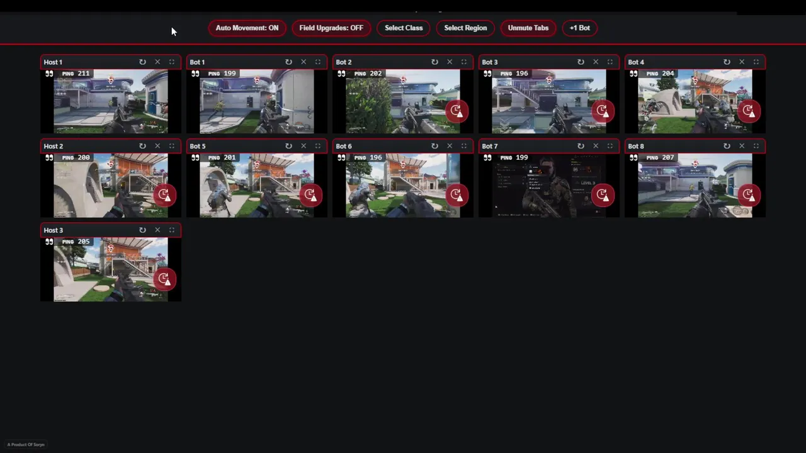Image resolution: width=806 pixels, height=453 pixels.
Task: Open the Select Class dropdown
Action: tap(404, 28)
